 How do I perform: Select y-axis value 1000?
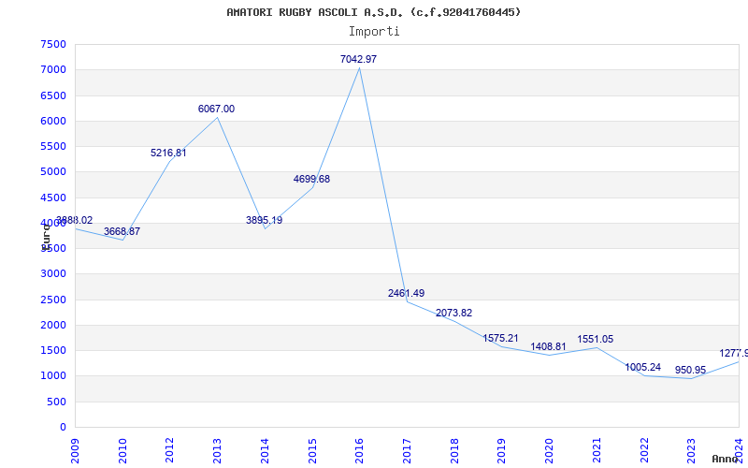[x=53, y=376]
